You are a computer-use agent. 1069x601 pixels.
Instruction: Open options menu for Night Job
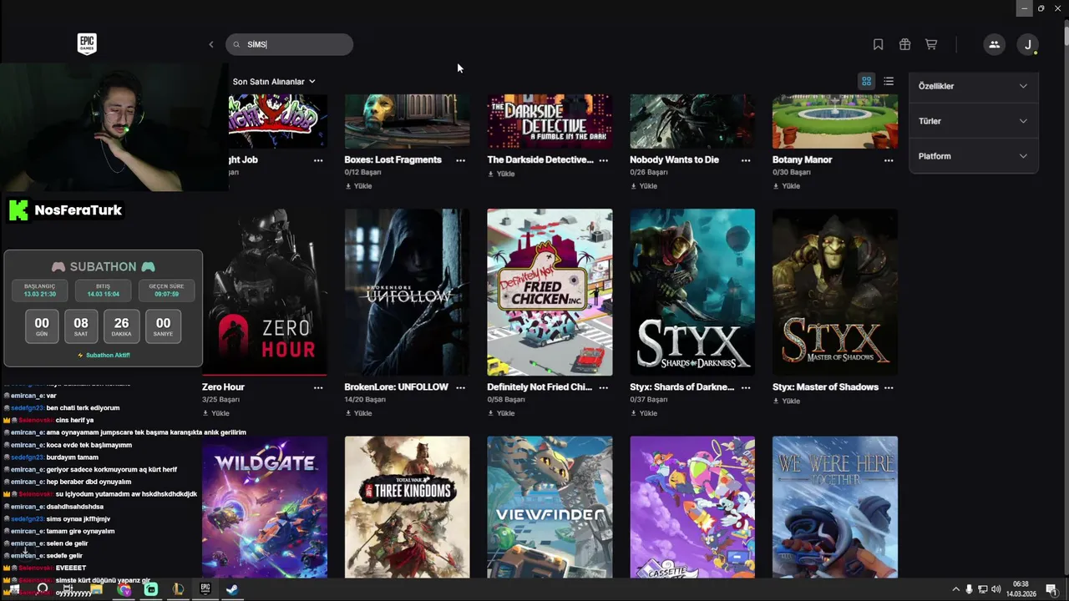point(318,160)
